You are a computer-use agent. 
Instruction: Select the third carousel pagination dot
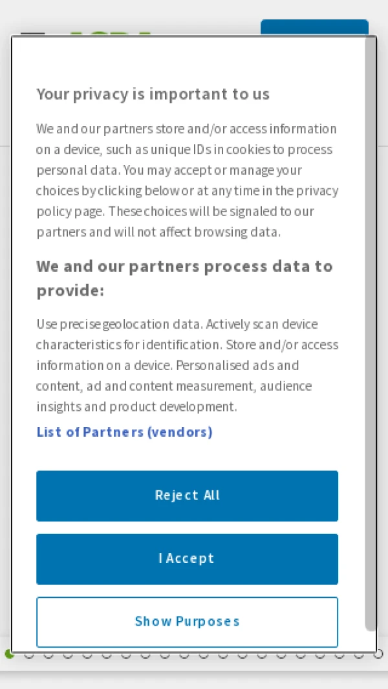pyautogui.click(x=48, y=655)
